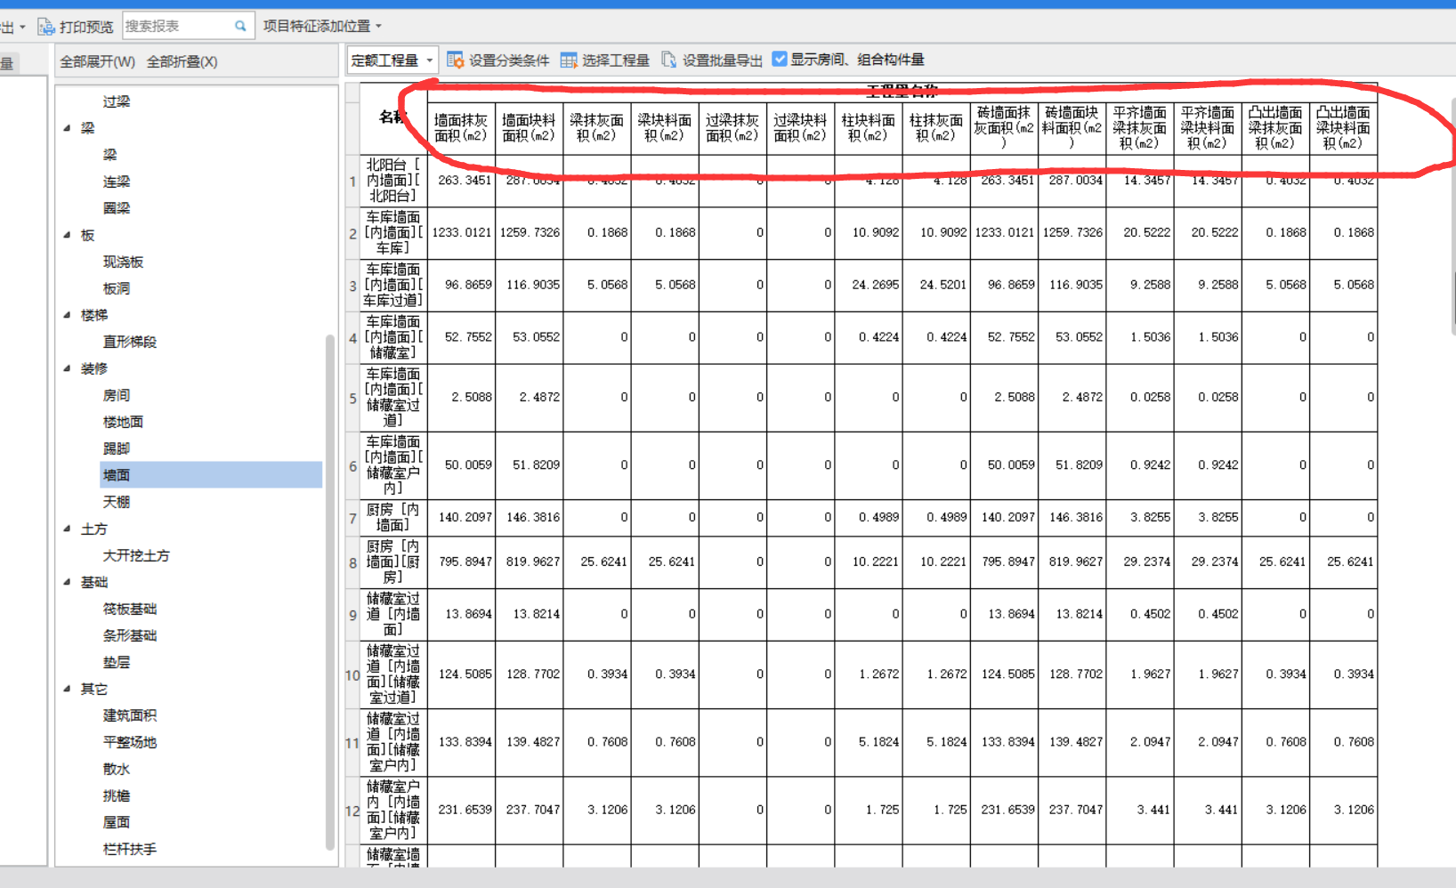This screenshot has height=888, width=1456.
Task: Click the search magnifier icon
Action: (240, 26)
